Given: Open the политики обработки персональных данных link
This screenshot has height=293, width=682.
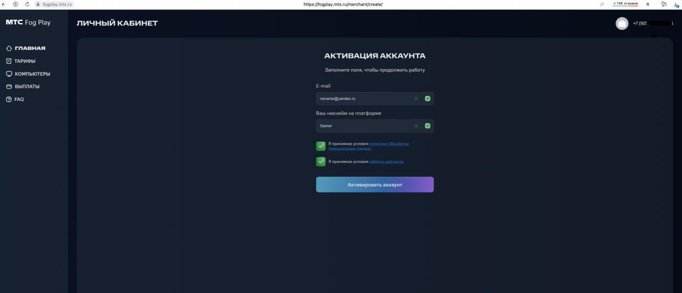Looking at the screenshot, I should point(389,144).
